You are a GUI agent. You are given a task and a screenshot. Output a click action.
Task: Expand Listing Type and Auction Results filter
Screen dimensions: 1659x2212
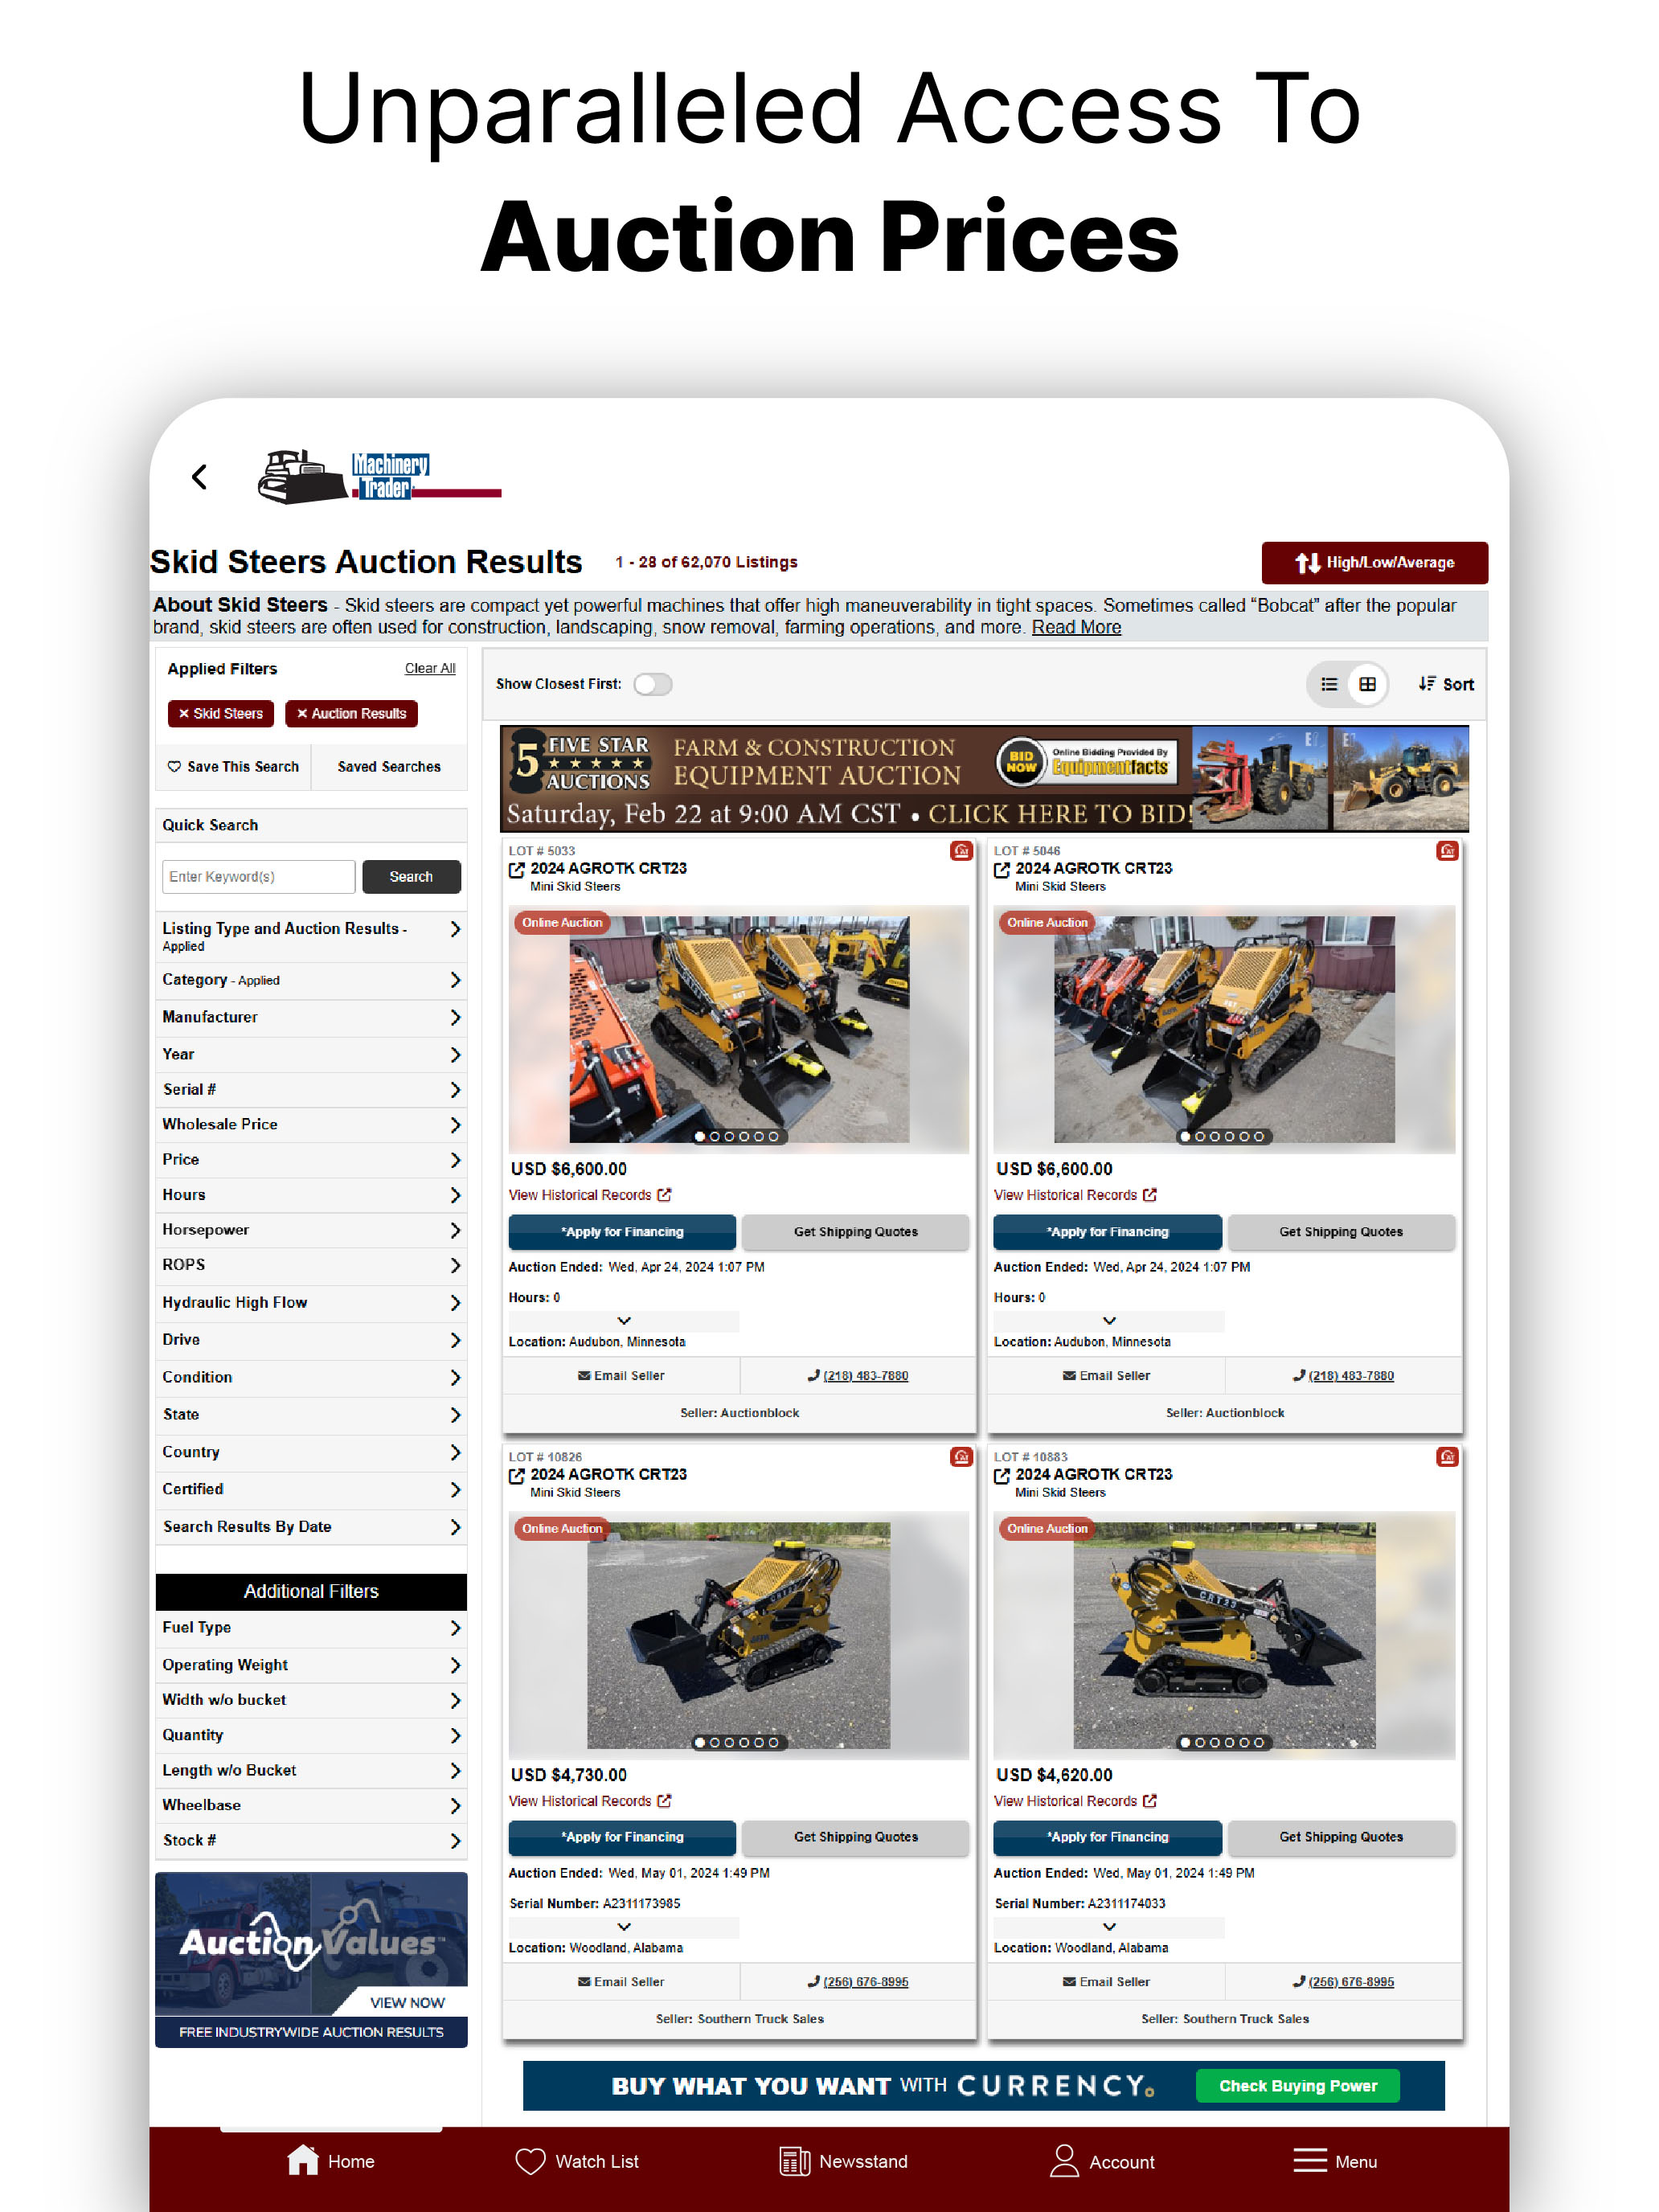tap(311, 936)
